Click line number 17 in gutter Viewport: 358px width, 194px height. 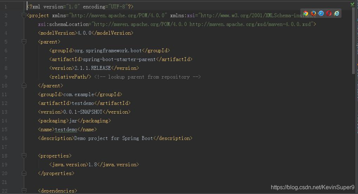click(x=4, y=147)
